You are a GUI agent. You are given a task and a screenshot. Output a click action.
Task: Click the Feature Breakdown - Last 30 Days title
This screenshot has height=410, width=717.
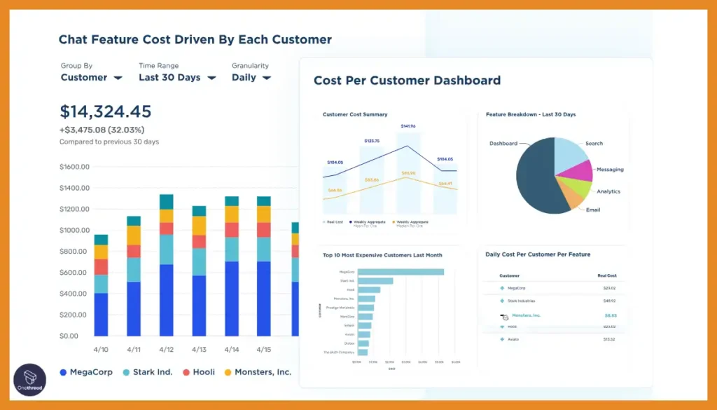coord(531,114)
